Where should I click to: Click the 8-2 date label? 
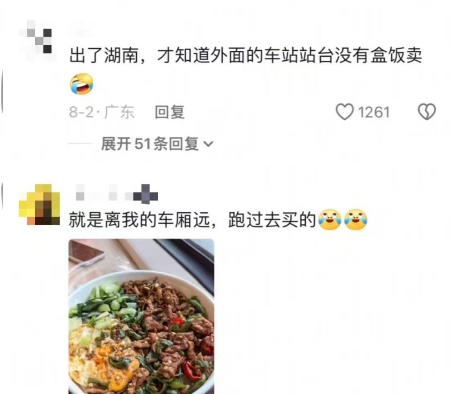click(x=81, y=112)
